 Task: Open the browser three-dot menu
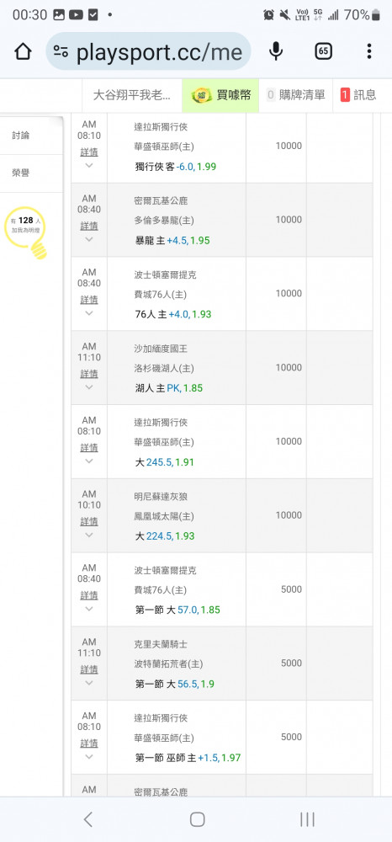pos(369,51)
